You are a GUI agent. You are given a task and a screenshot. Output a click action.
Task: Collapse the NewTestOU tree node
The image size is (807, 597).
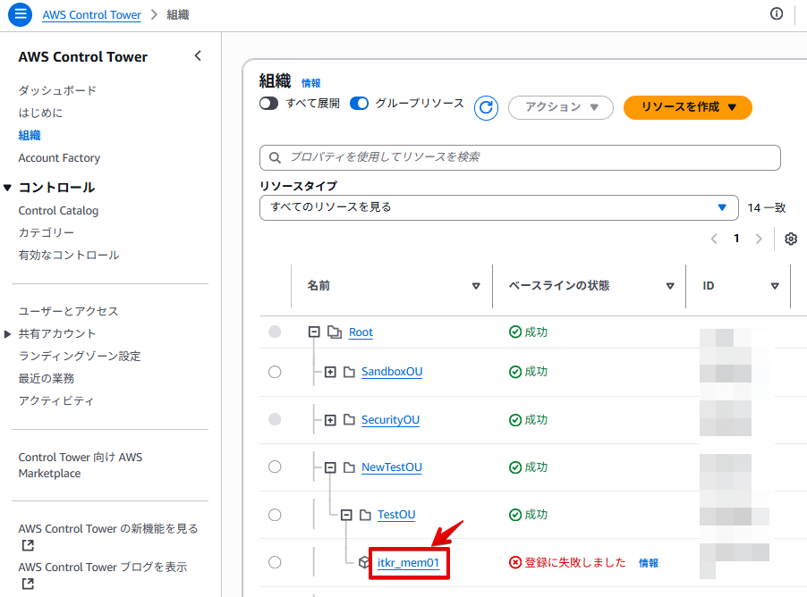[x=330, y=467]
